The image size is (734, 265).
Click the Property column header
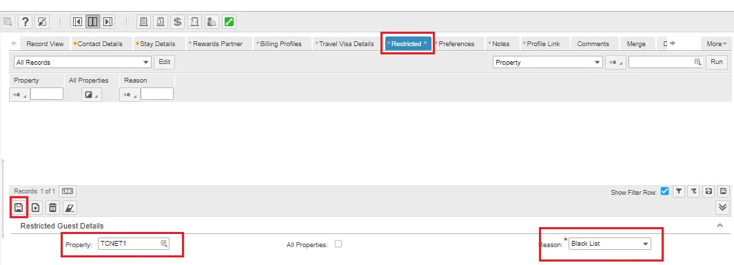(27, 81)
